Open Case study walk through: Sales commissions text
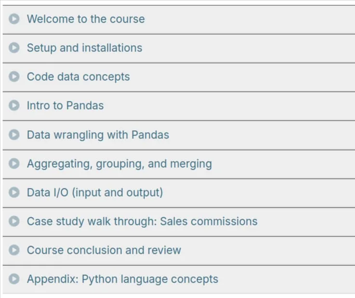The width and height of the screenshot is (355, 298). 142,222
